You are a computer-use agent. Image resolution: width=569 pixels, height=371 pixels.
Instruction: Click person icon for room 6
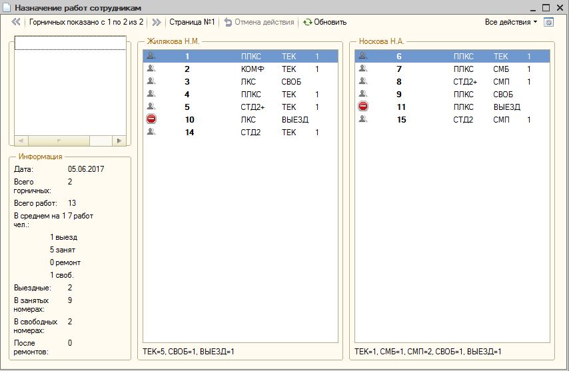(x=363, y=56)
